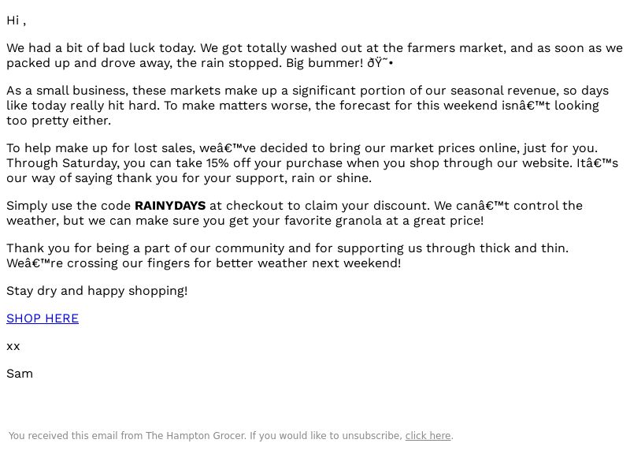Click 'The Hampton Grocer' in footer
Screen dimensions: 630x473
point(195,436)
